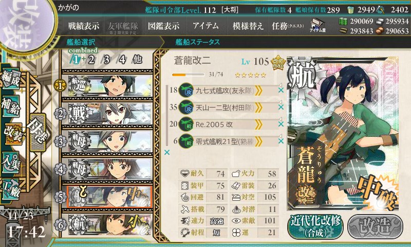Screen dimensions: 411x247
Task: Expand the Re.2005 改 equipment slot arrows
Action: 258,124
